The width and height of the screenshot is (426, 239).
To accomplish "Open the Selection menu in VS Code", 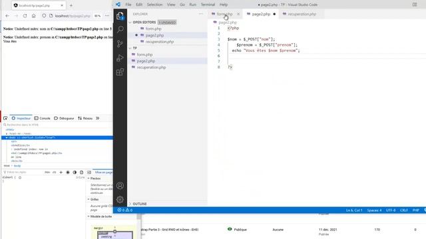I will click(x=154, y=5).
